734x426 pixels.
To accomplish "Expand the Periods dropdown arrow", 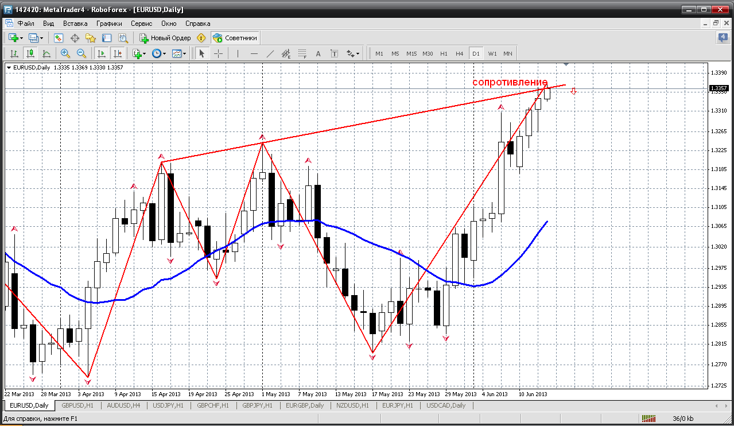I will coord(165,53).
